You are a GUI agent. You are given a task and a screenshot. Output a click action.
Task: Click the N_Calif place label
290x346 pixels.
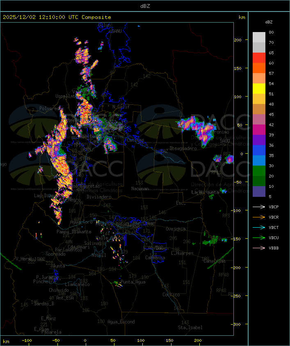[121, 106]
